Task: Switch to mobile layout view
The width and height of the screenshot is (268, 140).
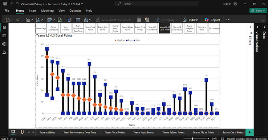Action: [22, 132]
